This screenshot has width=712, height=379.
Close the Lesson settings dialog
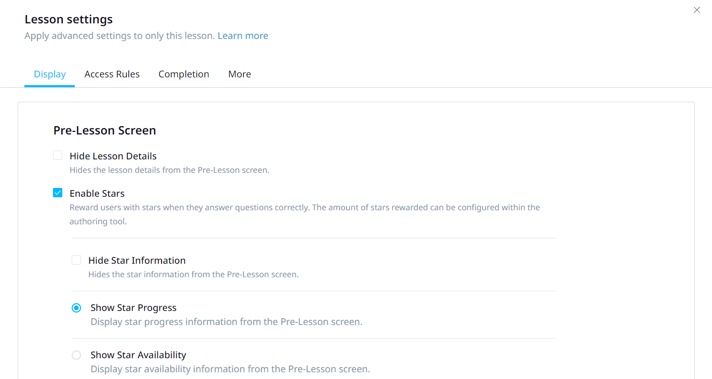coord(697,10)
